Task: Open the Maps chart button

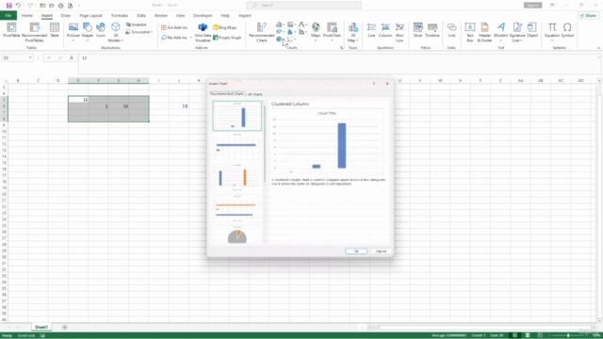Action: 316,31
